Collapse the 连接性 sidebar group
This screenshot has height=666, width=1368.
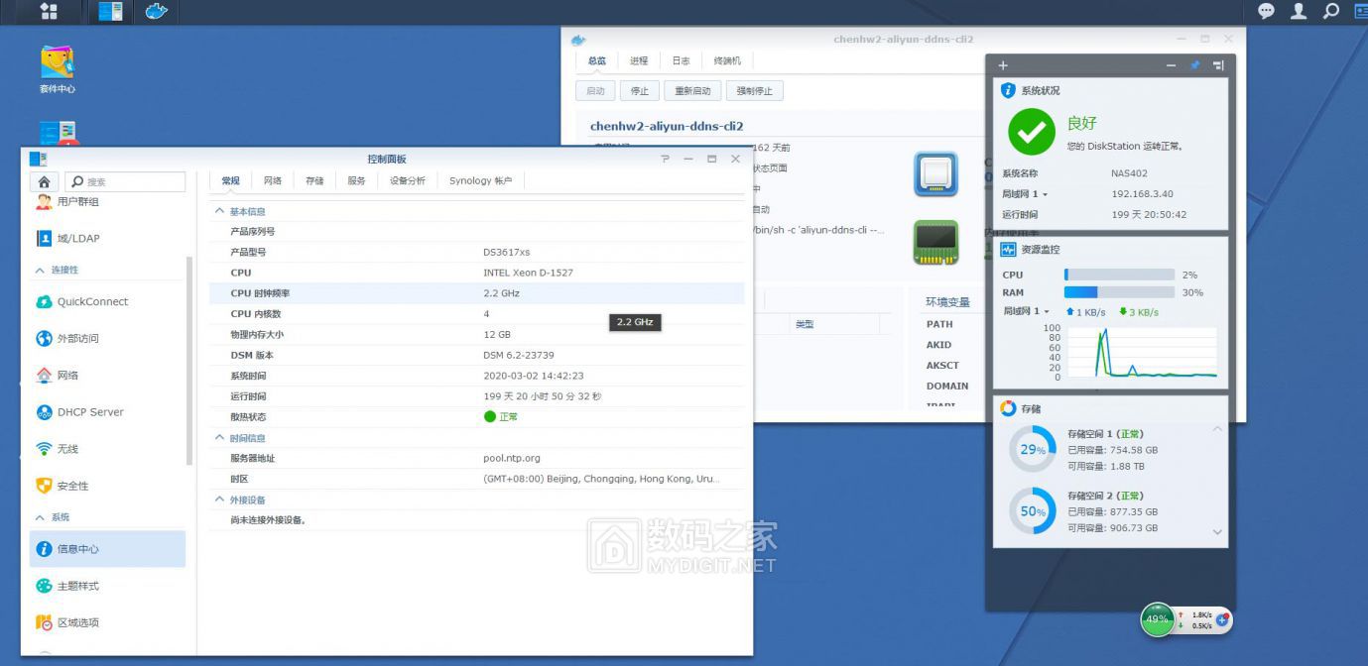click(x=40, y=270)
